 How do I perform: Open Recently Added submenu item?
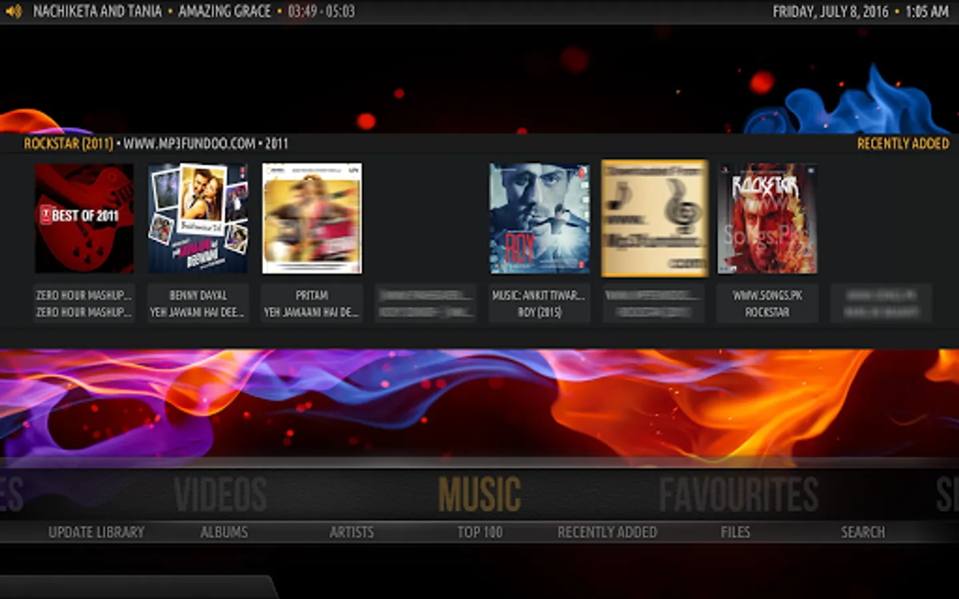pos(607,532)
